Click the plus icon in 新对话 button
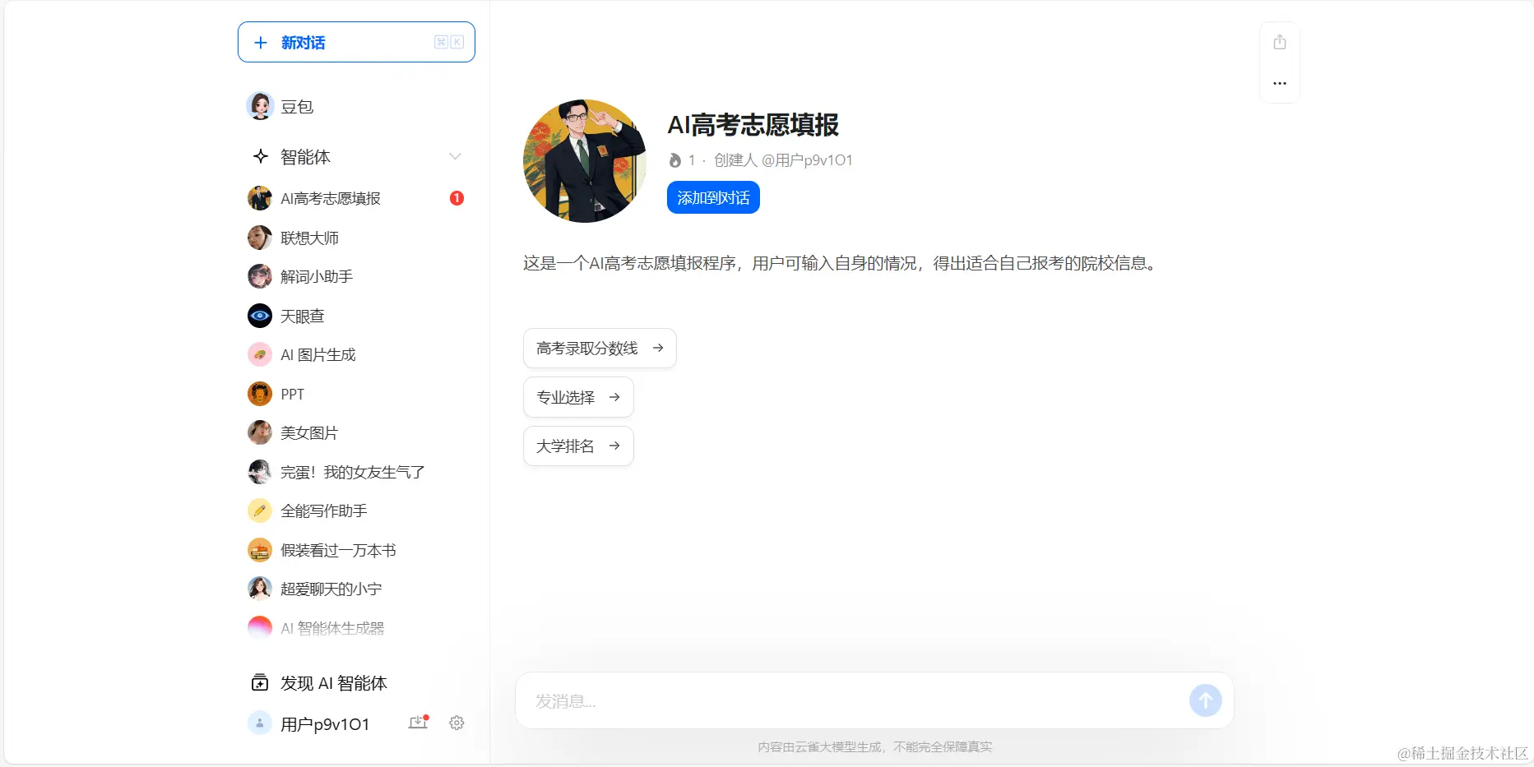Image resolution: width=1534 pixels, height=767 pixels. 261,43
